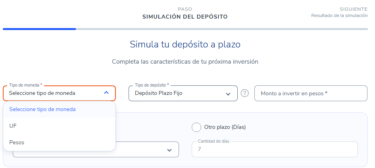Click the SIMULACIÓN DEL DEPÓSITO step title
375x168 pixels.
click(x=185, y=17)
